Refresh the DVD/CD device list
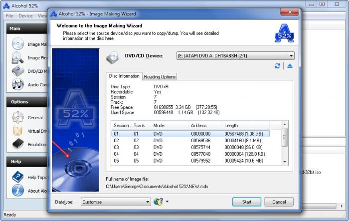The width and height of the screenshot is (349, 221). click(x=277, y=66)
